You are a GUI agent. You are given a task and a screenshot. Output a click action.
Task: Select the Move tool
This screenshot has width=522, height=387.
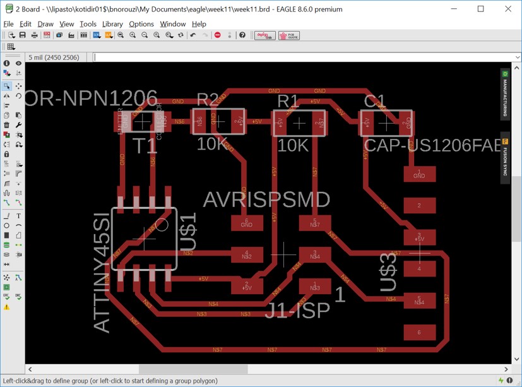19,86
